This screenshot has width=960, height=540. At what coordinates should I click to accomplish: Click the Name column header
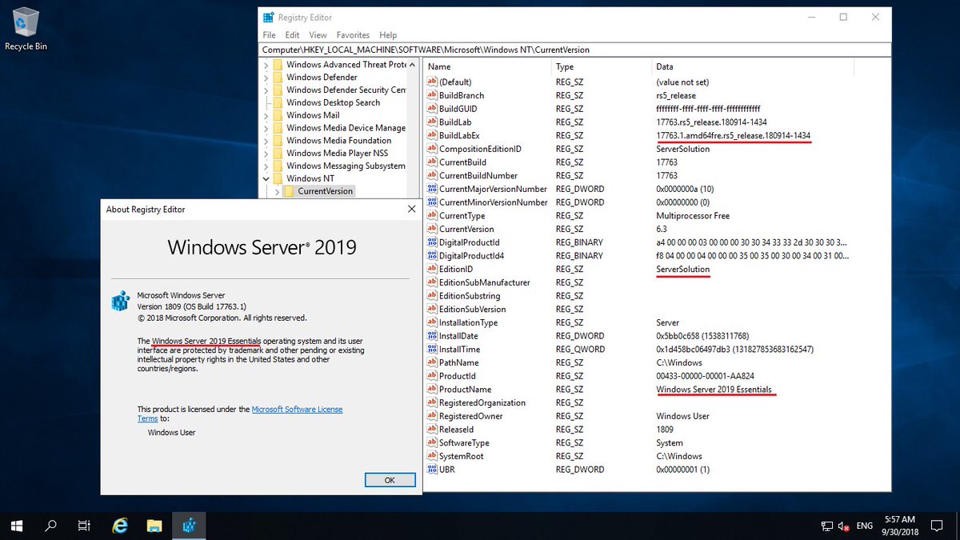[487, 67]
